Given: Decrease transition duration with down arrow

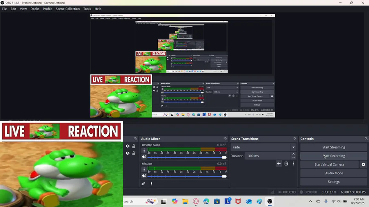Looking at the screenshot, I should coord(294,158).
